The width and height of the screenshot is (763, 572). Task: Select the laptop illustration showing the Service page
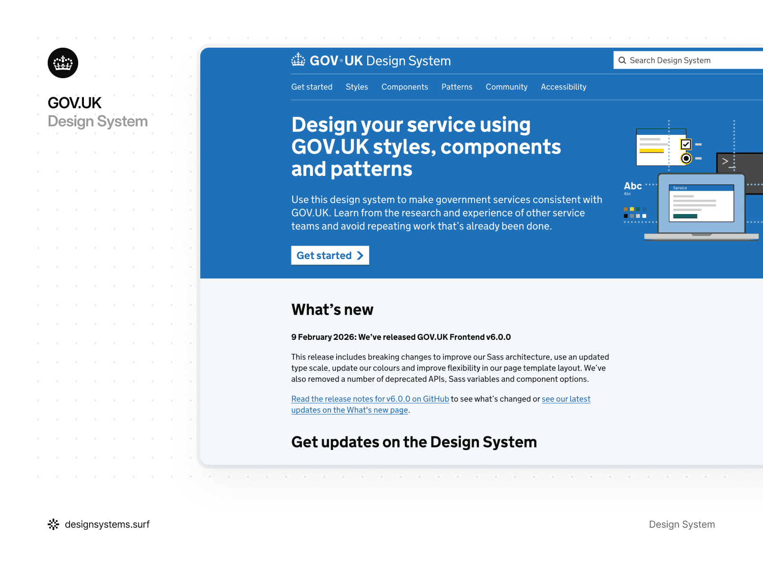[x=701, y=205]
